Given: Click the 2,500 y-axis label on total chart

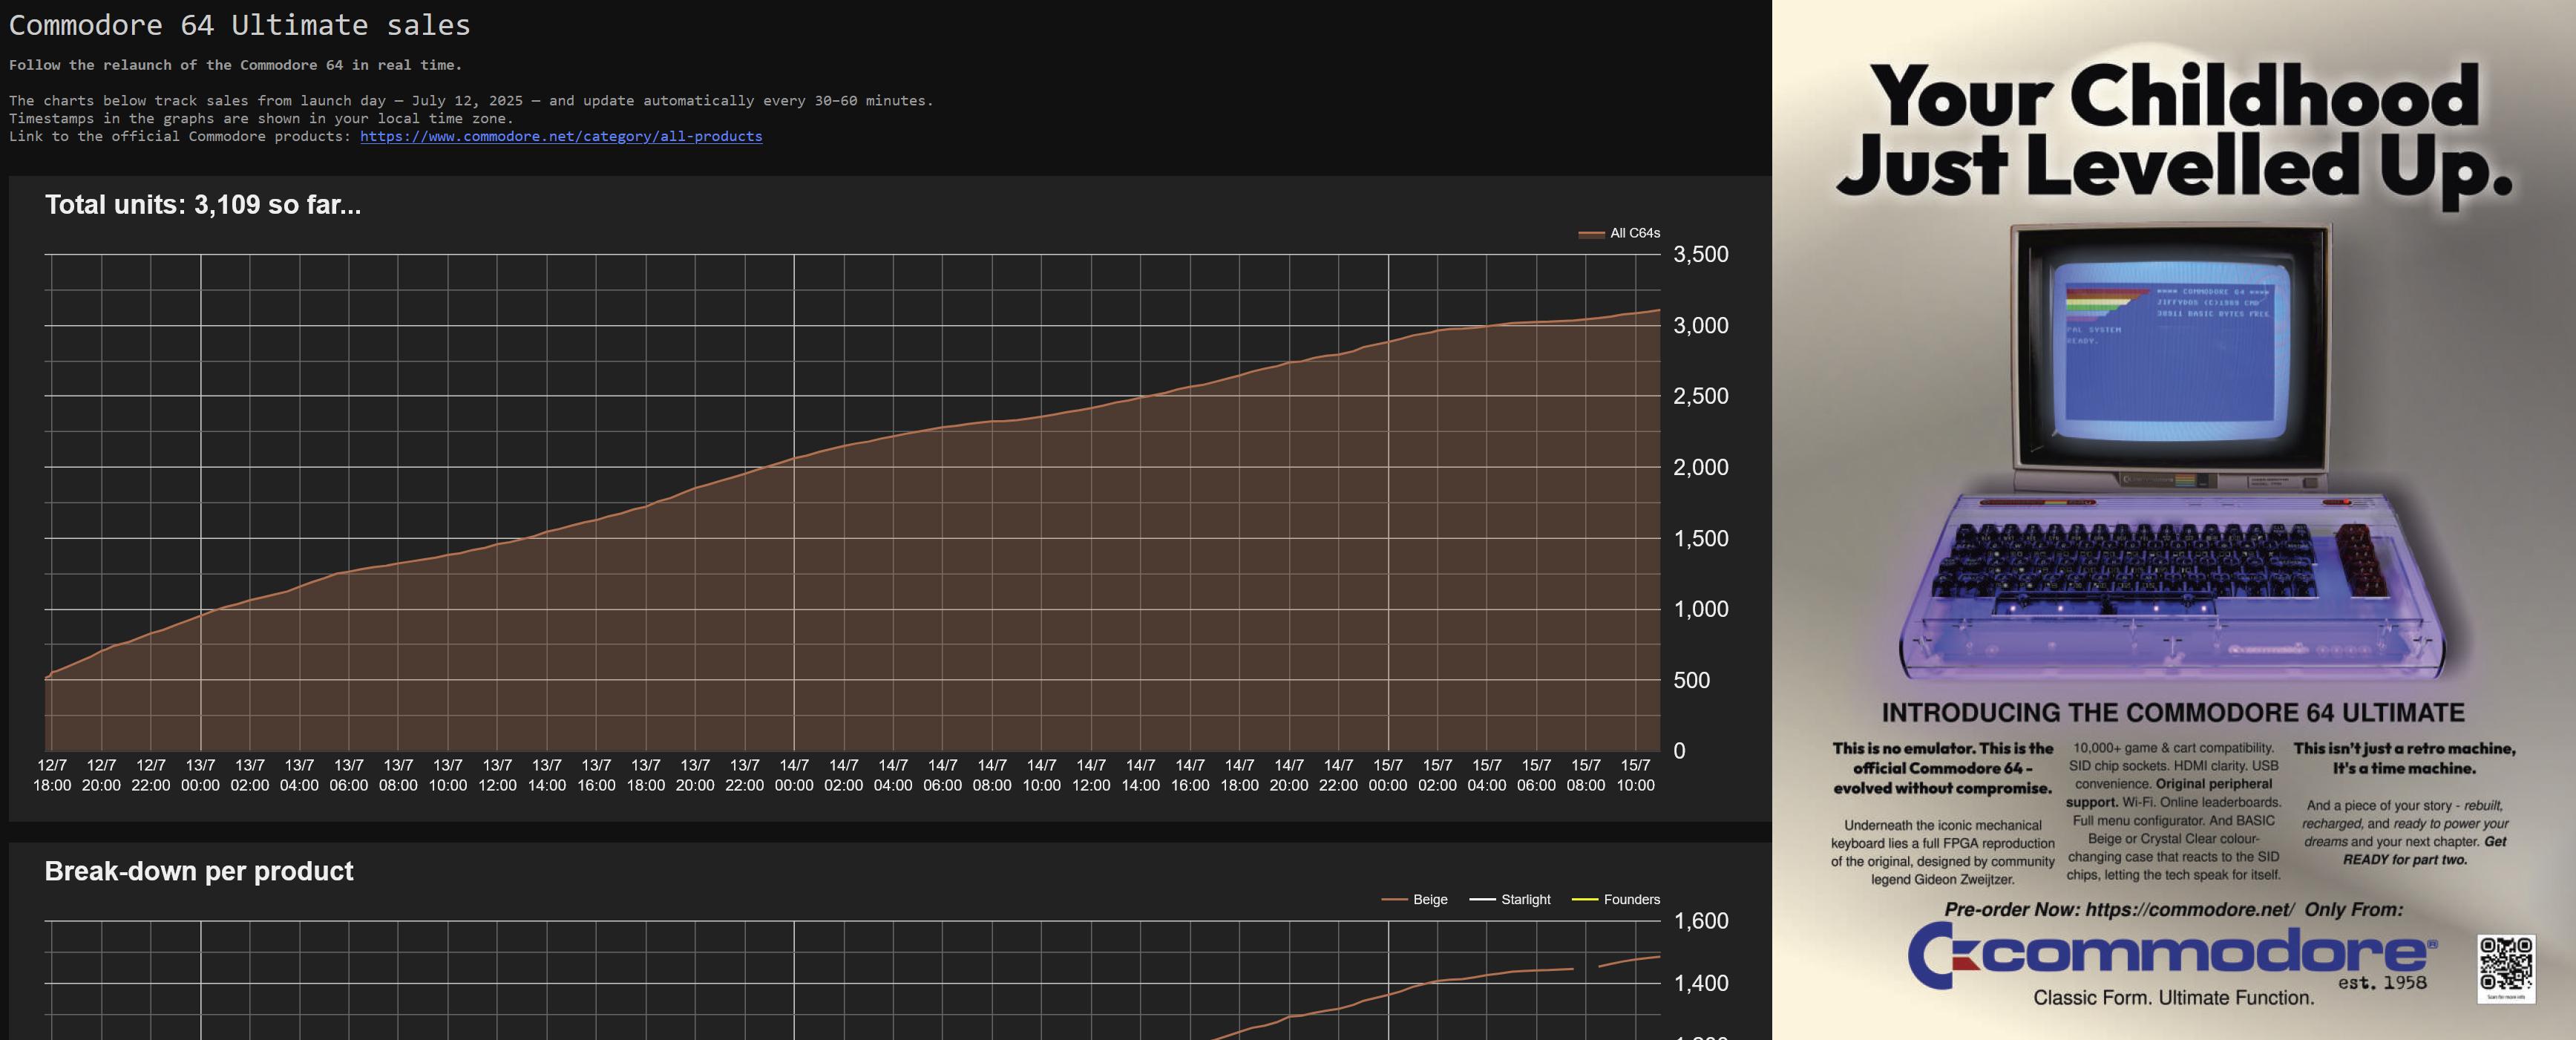Looking at the screenshot, I should coord(1700,396).
